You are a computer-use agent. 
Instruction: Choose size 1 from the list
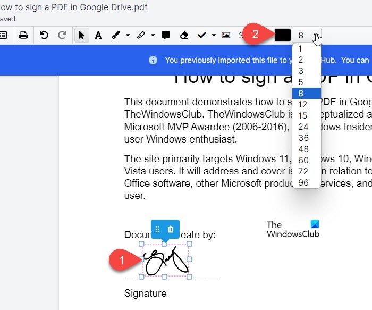(x=307, y=49)
